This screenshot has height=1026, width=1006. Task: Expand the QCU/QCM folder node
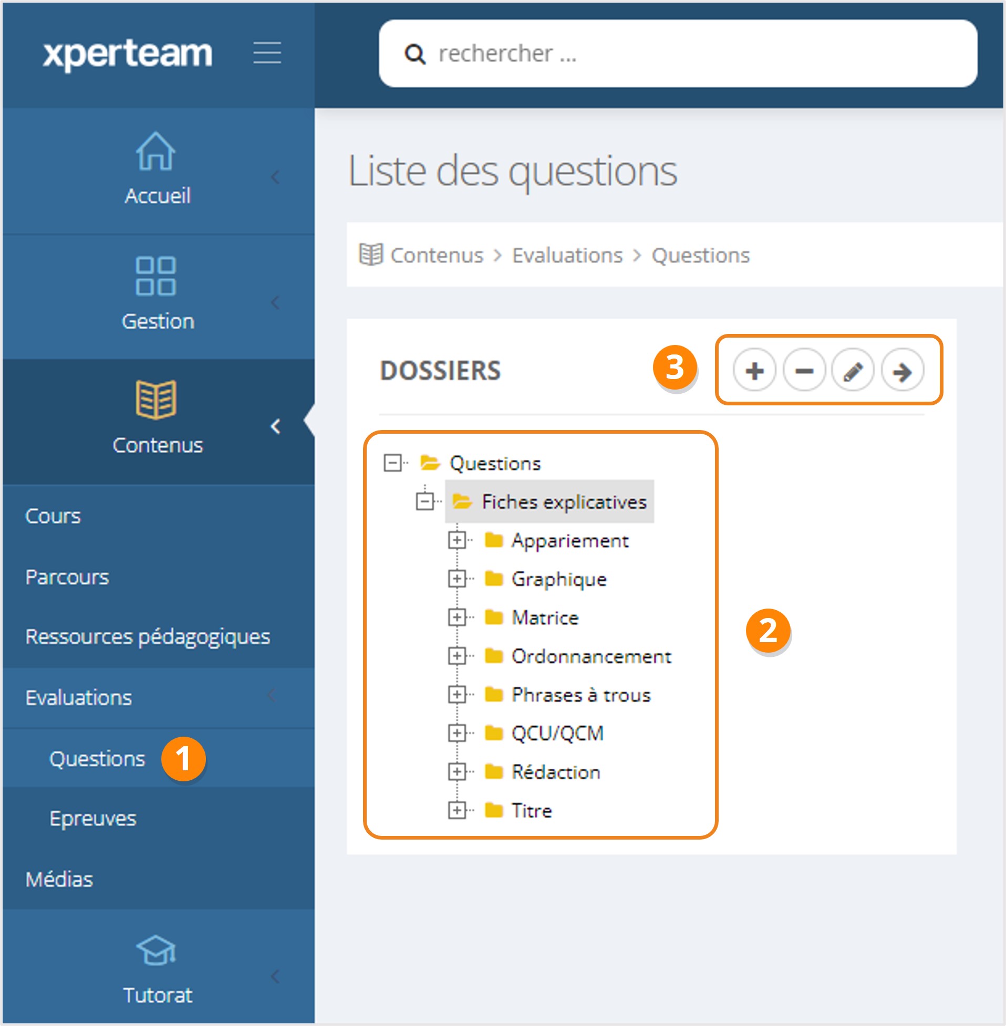point(457,733)
